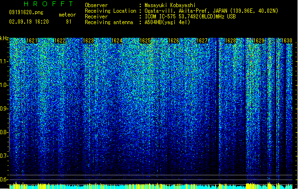Click the 1.1 kHz axis label
298x189 pixels.
pyautogui.click(x=4, y=61)
